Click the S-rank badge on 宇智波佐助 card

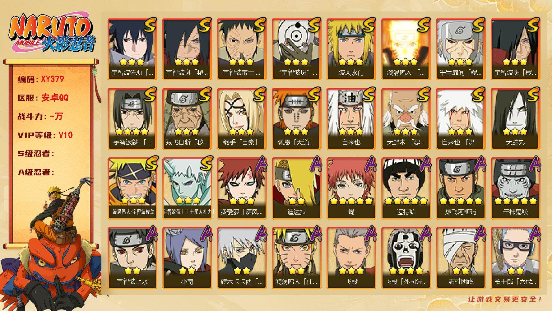click(150, 25)
